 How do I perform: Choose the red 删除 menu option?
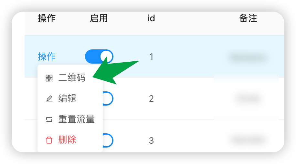point(68,140)
